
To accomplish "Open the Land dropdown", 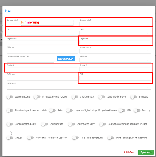I will point(115,33).
